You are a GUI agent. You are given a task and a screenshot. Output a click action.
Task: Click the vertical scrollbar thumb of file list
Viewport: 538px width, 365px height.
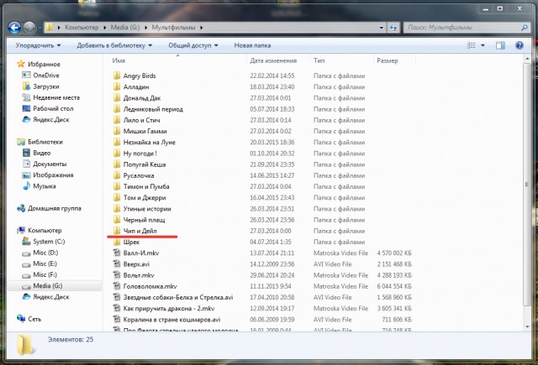[527, 185]
